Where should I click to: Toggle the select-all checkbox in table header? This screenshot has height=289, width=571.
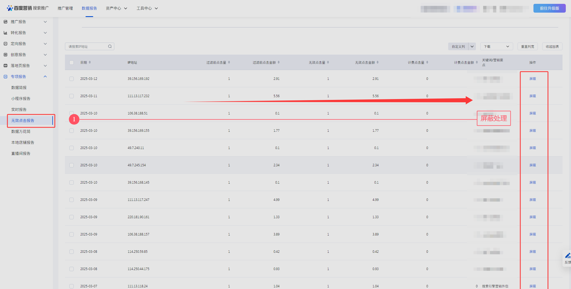[x=72, y=62]
